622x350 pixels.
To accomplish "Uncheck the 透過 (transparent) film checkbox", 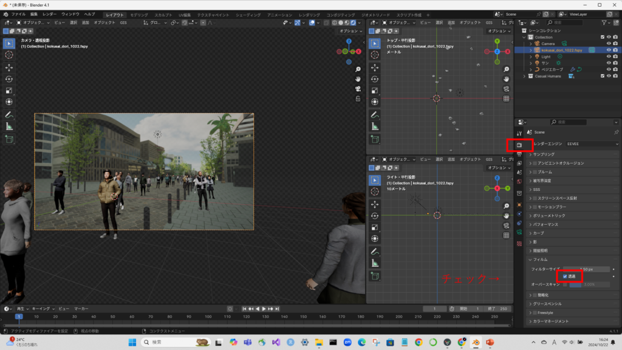I will click(566, 276).
